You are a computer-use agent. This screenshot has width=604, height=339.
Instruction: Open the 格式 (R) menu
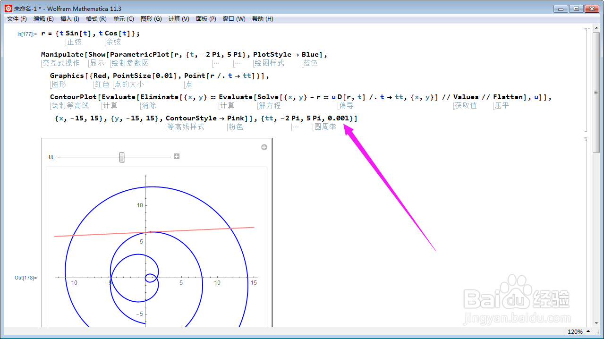[96, 19]
